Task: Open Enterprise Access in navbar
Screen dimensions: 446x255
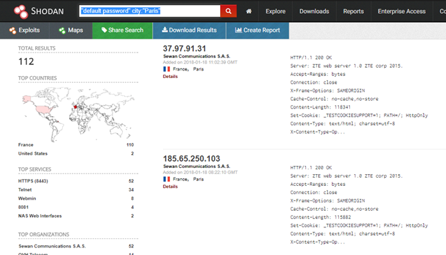Action: [x=401, y=11]
